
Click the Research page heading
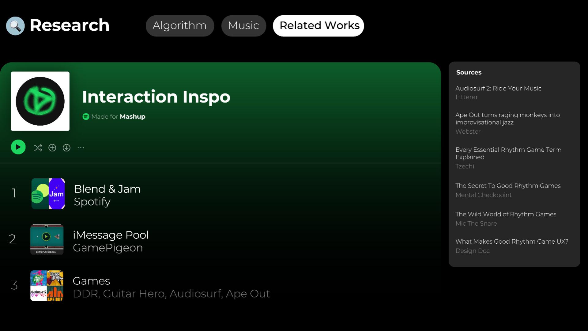pos(70,25)
